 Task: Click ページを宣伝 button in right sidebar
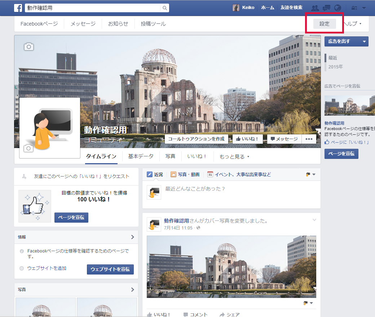pos(341,153)
